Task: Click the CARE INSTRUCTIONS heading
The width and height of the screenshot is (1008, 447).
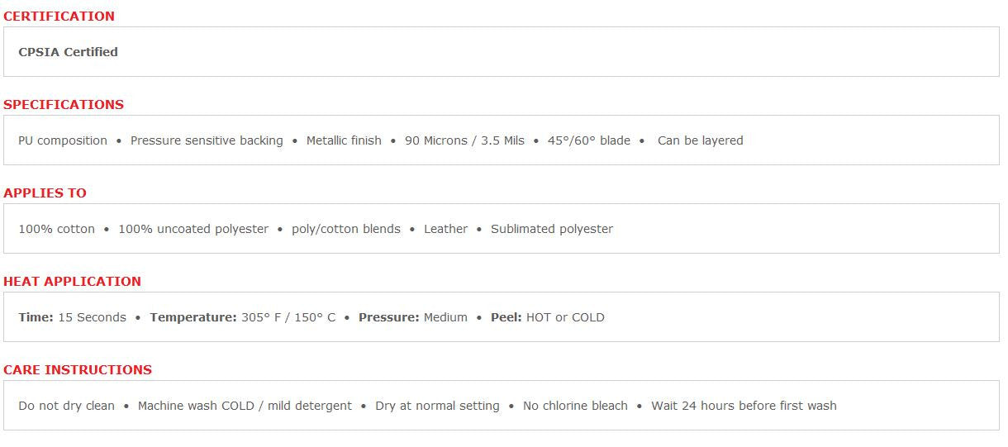Action: click(78, 370)
